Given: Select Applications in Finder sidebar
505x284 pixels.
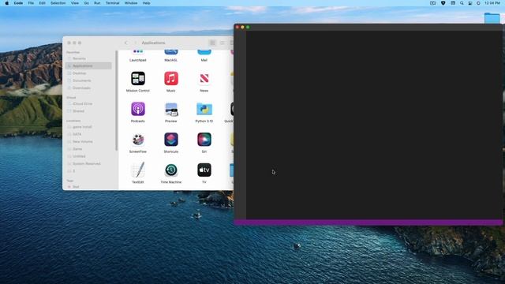Looking at the screenshot, I should click(x=88, y=66).
